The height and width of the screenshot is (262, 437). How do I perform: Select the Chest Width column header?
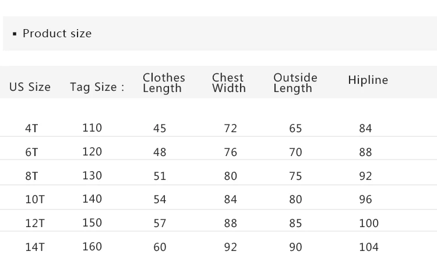pyautogui.click(x=228, y=83)
